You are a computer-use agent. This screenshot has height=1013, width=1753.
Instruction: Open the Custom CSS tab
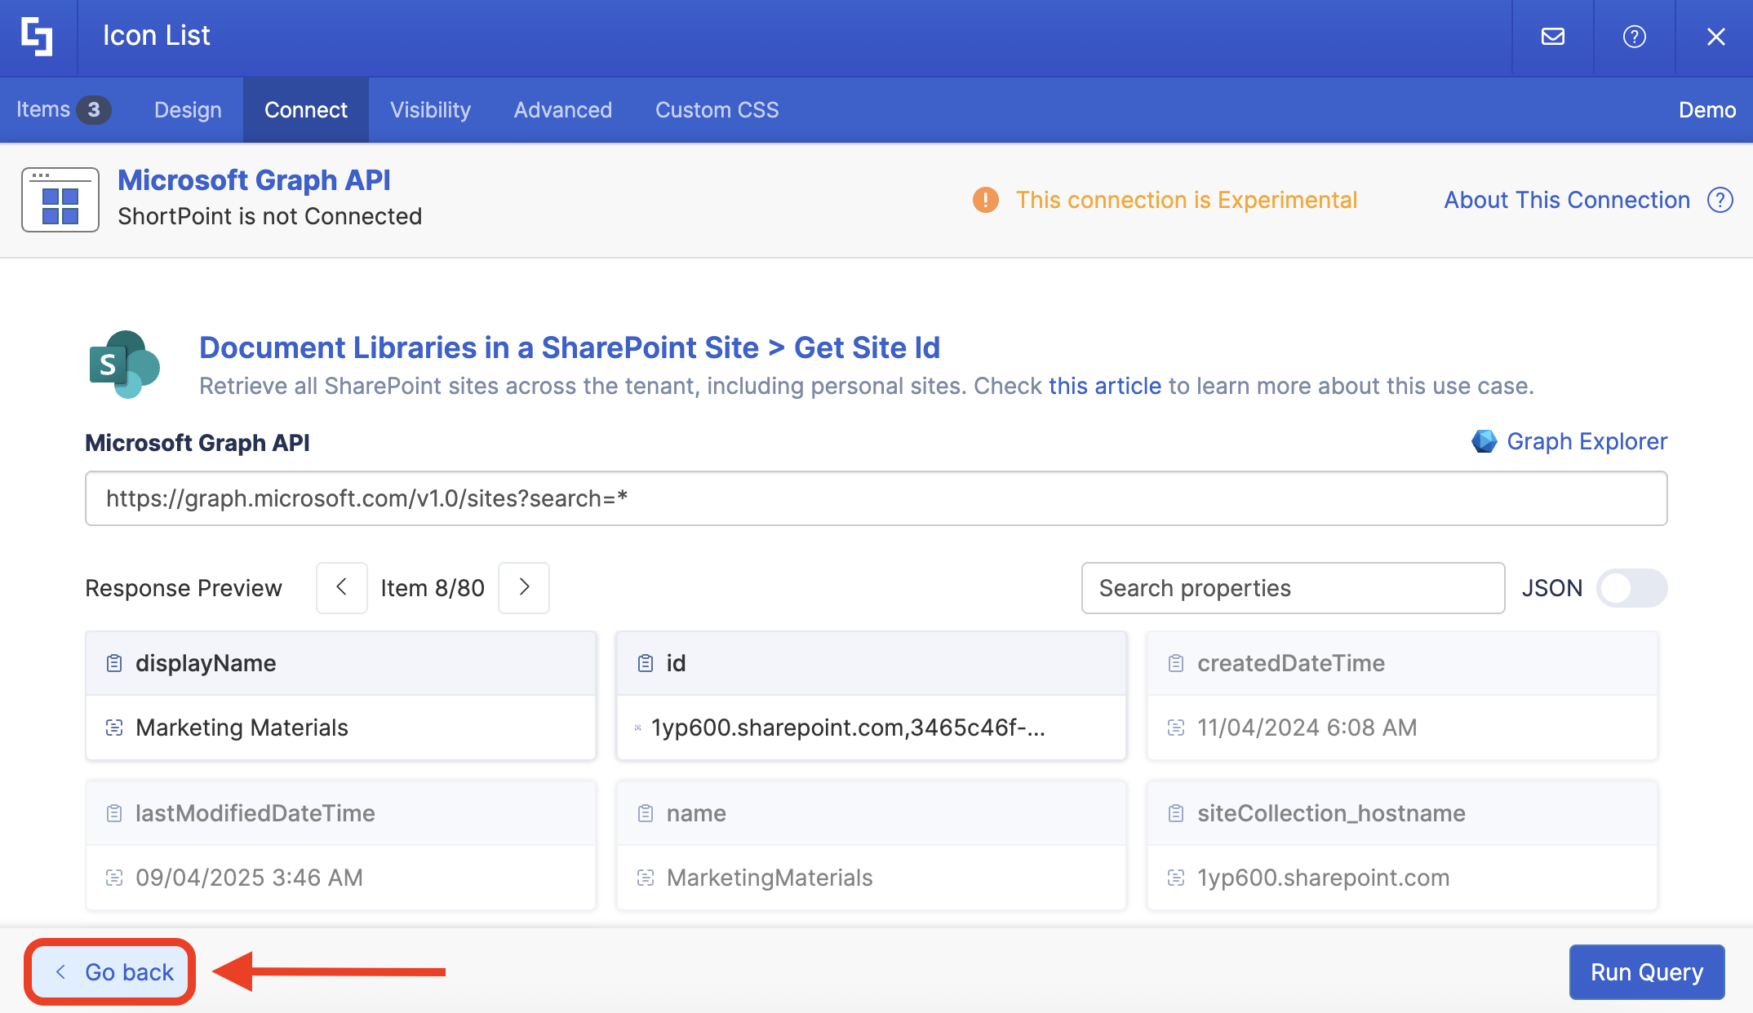tap(717, 110)
